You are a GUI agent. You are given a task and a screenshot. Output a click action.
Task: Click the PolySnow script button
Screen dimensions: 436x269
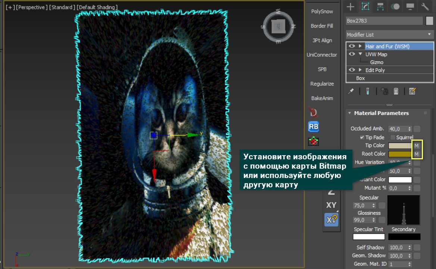pyautogui.click(x=322, y=12)
